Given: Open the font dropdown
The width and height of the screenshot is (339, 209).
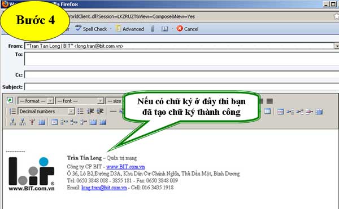Looking at the screenshot, I should click(x=80, y=101).
